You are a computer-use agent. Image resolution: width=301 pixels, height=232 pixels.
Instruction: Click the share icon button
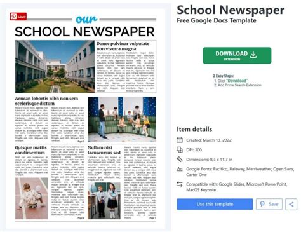tap(291, 204)
